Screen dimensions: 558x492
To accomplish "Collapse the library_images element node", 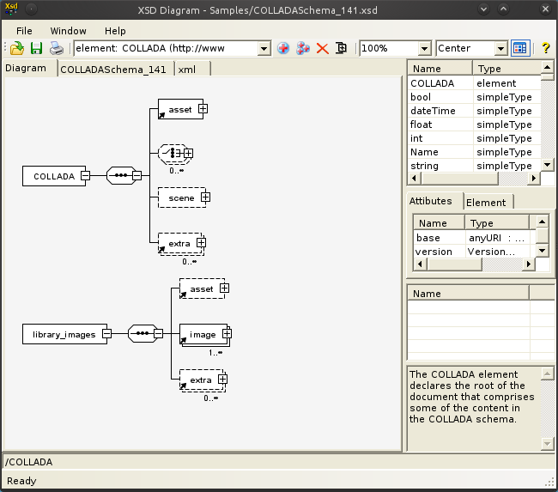I will [x=106, y=334].
